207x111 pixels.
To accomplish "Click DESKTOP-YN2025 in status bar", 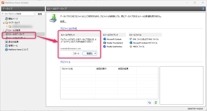I will [195, 108].
